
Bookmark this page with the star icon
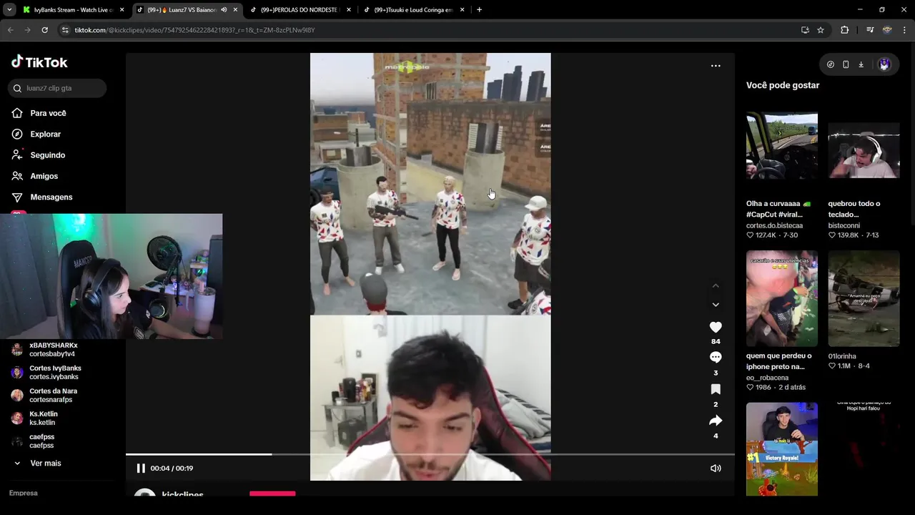[821, 30]
